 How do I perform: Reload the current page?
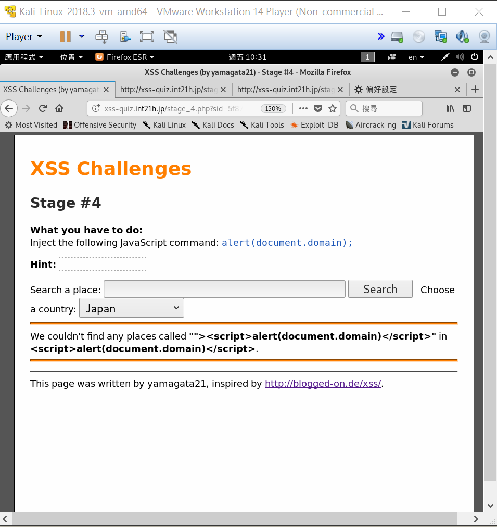(43, 108)
